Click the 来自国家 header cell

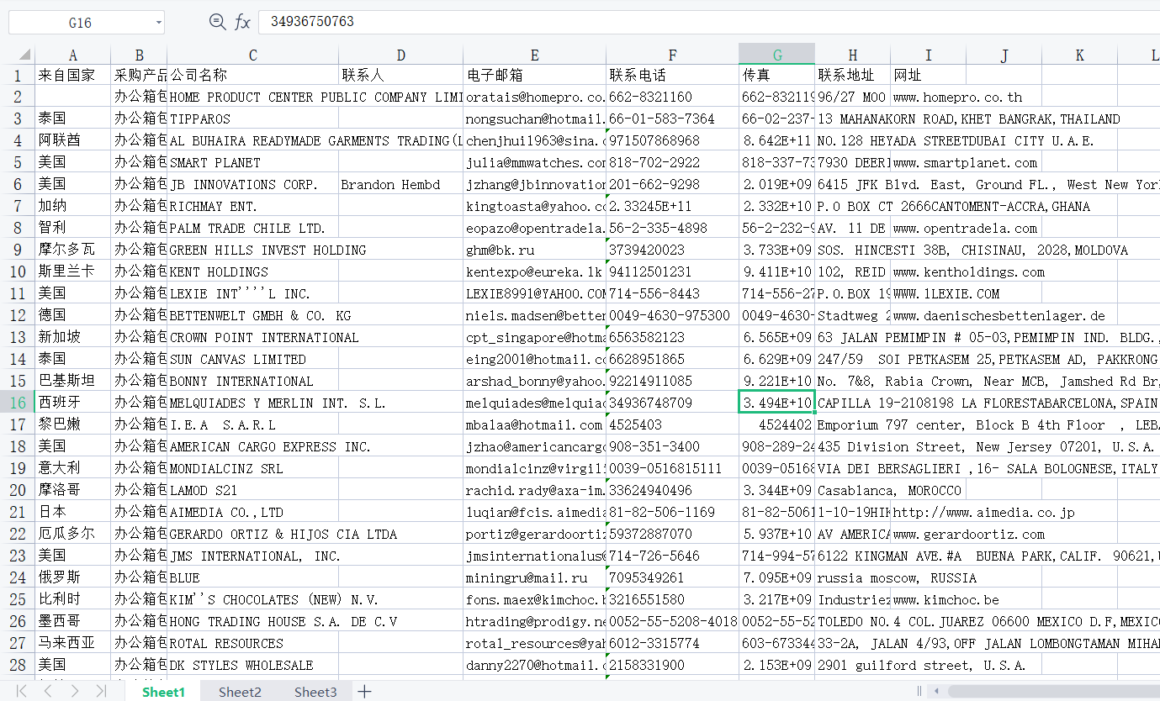click(x=72, y=76)
